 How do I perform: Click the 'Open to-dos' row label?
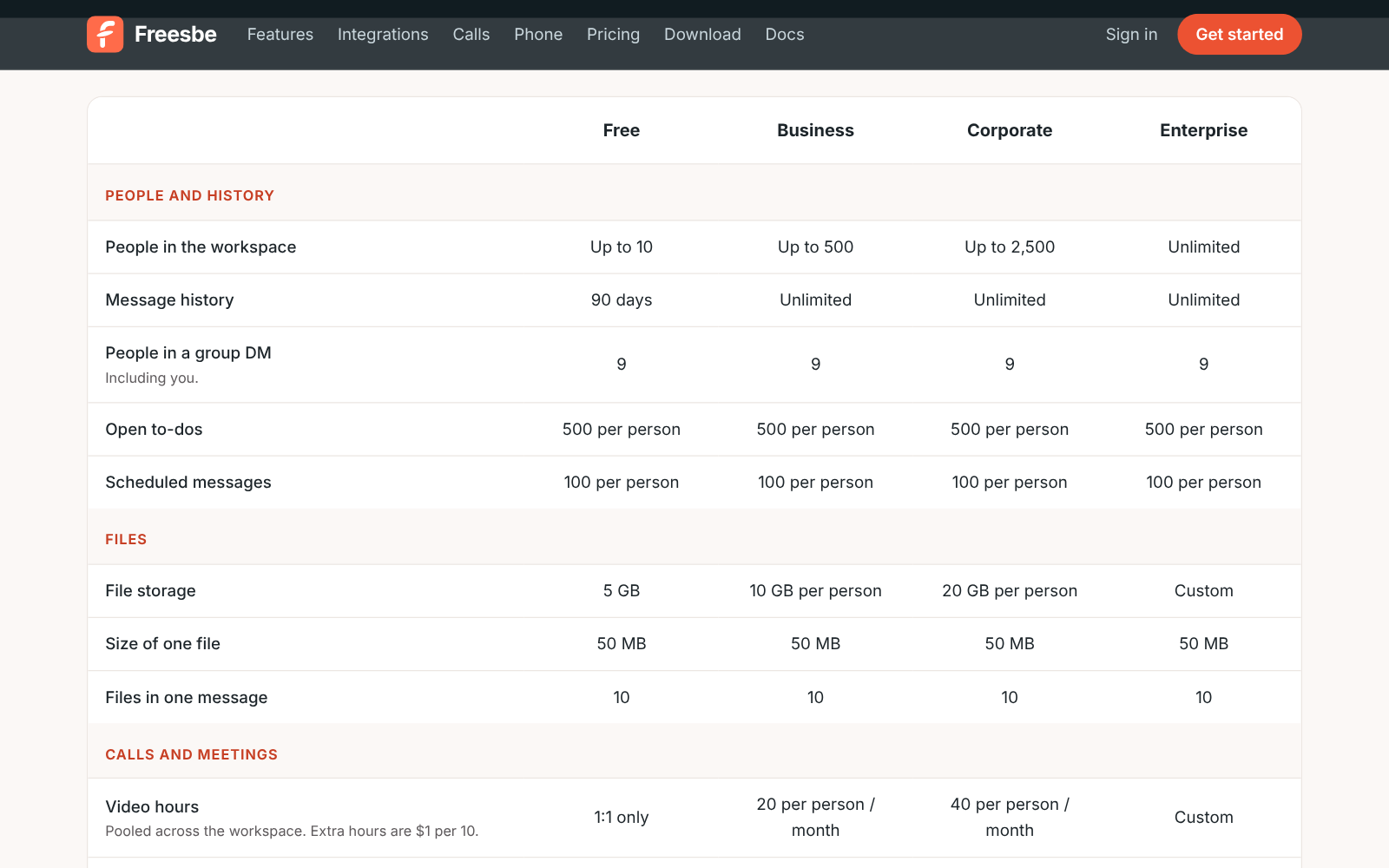pos(154,430)
